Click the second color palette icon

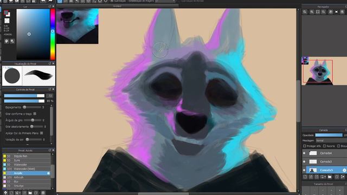point(12,41)
